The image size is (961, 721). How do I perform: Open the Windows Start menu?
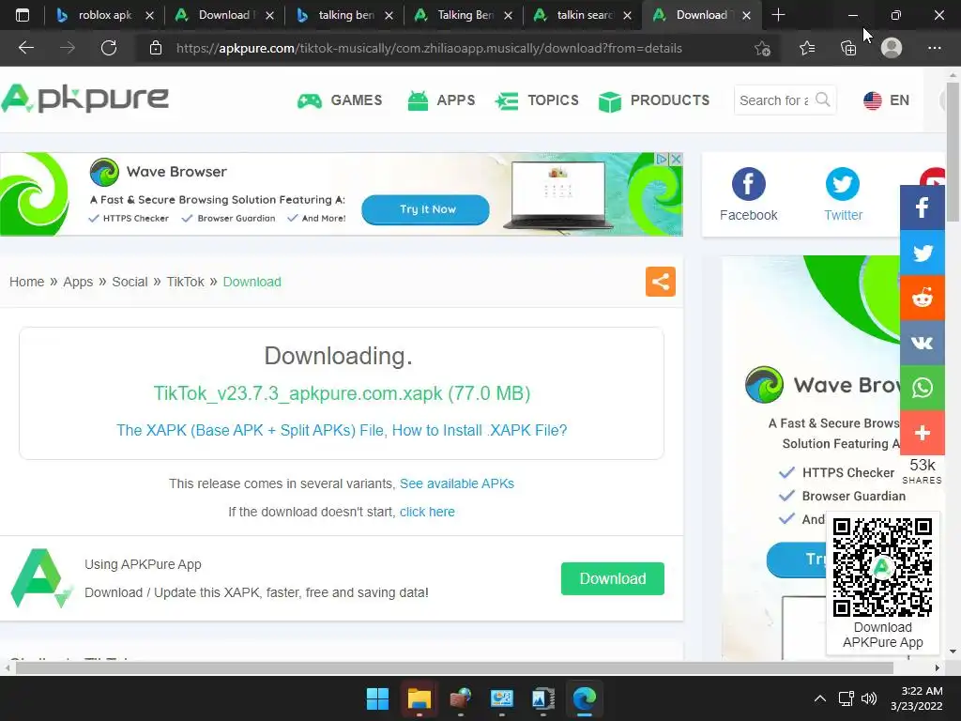377,698
